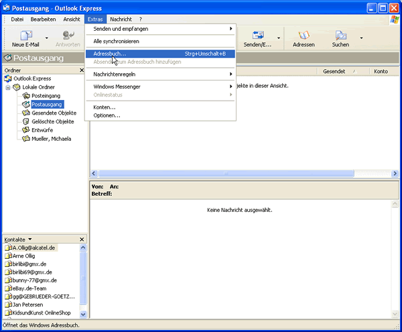Open the Neue E-Mail dropdown arrow
This screenshot has height=332, width=402.
[x=47, y=38]
